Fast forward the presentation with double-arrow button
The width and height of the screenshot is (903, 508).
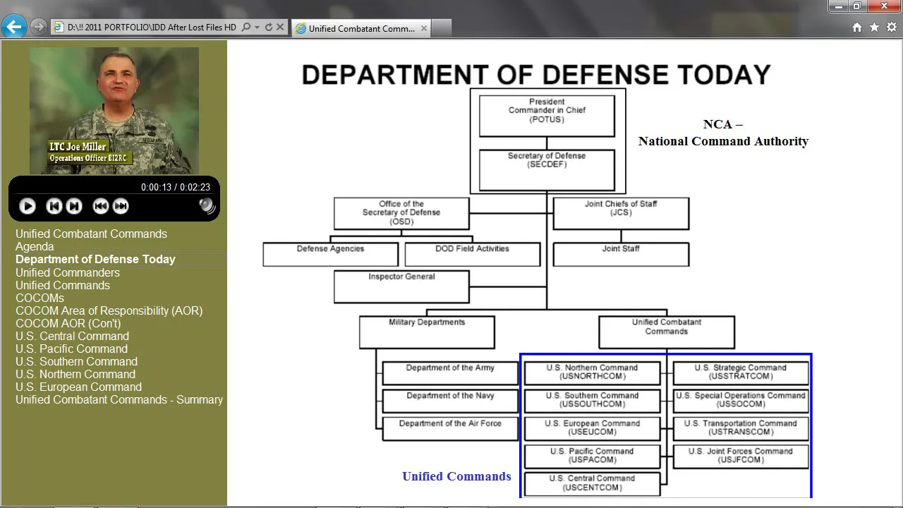pyautogui.click(x=121, y=206)
